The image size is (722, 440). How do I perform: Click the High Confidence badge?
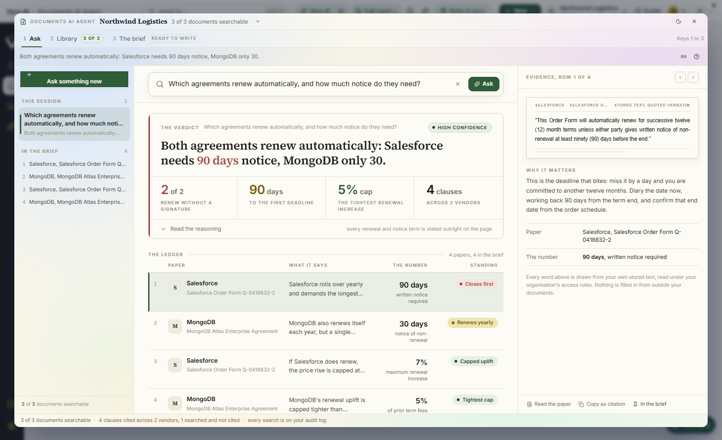(x=460, y=127)
